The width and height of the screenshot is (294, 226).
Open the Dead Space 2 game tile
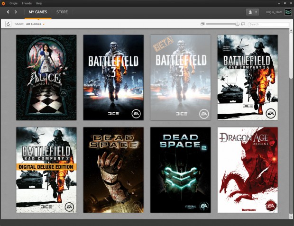point(180,170)
